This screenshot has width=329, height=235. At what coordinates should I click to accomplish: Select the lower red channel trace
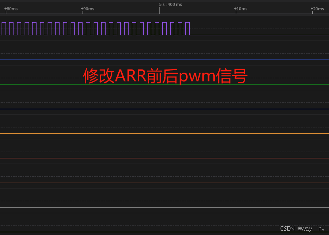[159, 182]
